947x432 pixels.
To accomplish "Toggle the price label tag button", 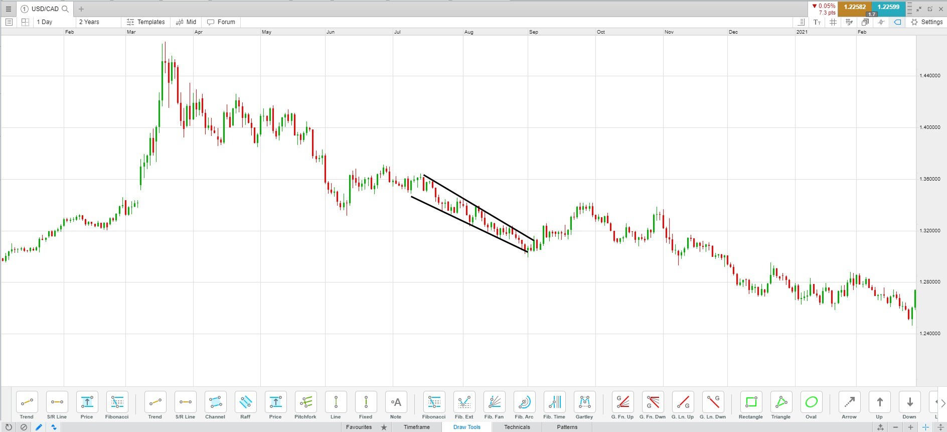I will coord(897,22).
